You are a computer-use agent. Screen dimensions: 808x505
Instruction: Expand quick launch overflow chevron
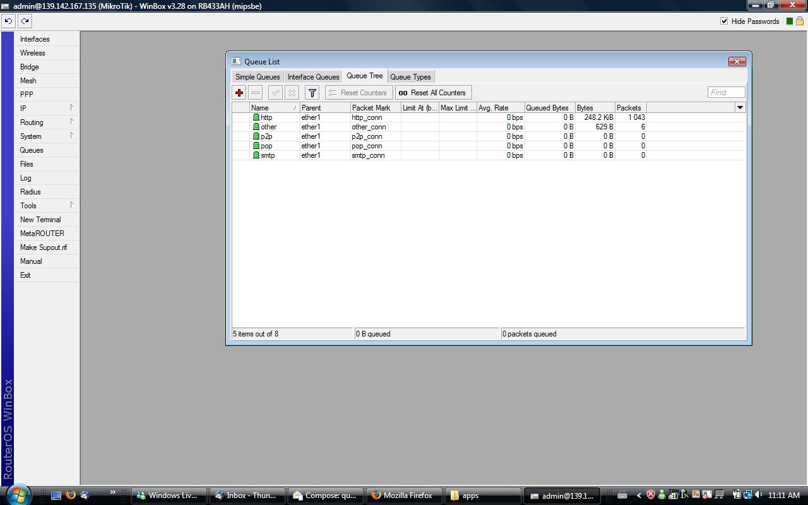click(x=113, y=492)
